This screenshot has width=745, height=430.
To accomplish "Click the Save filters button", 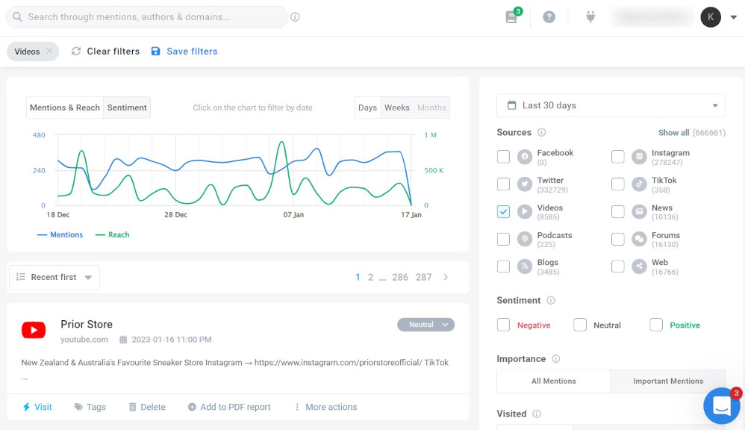I will (x=184, y=51).
